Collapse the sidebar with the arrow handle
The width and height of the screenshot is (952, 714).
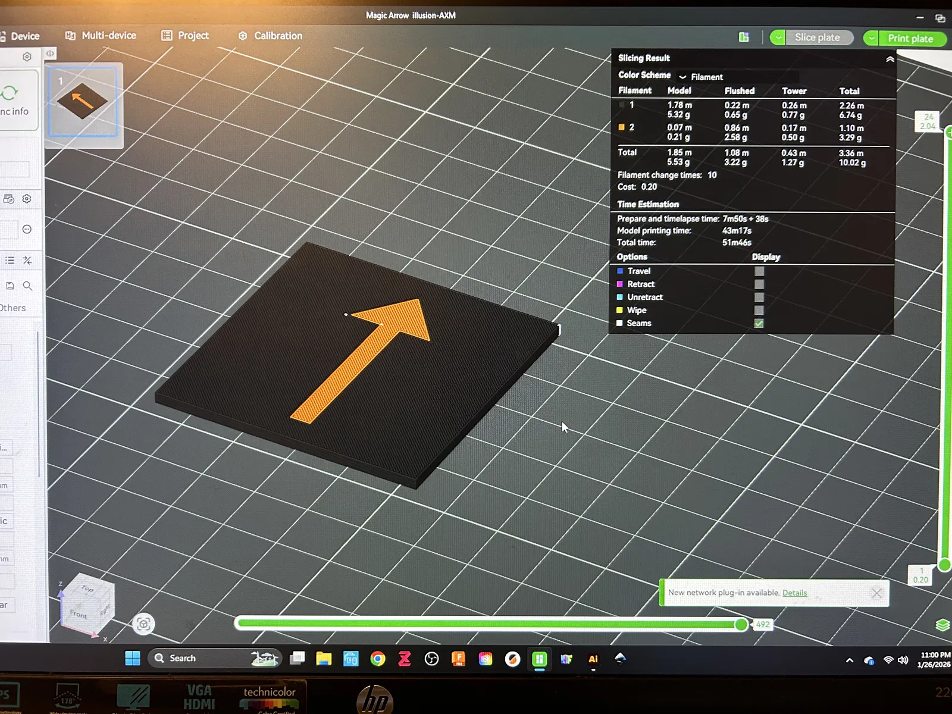click(51, 54)
